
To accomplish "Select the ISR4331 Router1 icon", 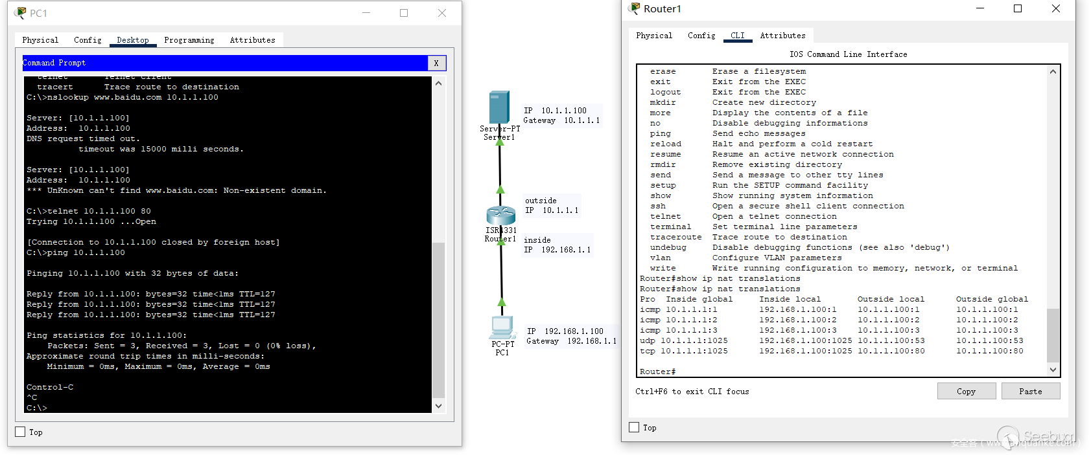I will (x=500, y=216).
